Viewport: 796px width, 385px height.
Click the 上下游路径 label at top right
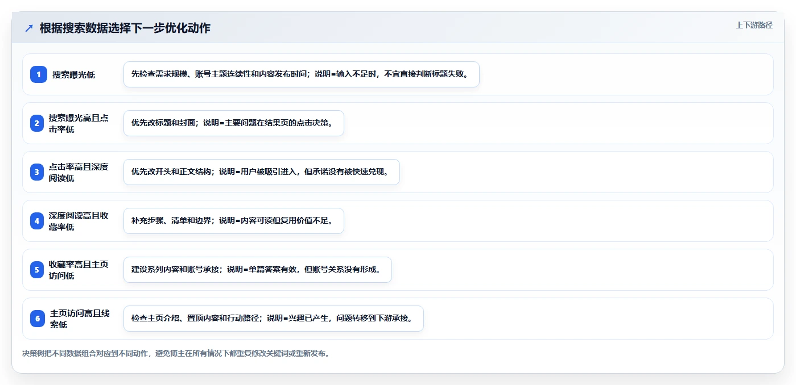click(x=754, y=25)
